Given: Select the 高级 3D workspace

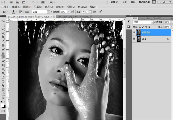Looking at the screenshot, I should 114,2.
